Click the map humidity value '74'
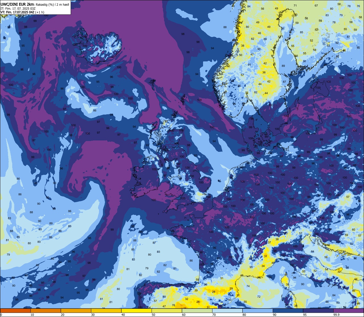The image size is (364, 317). (248, 286)
